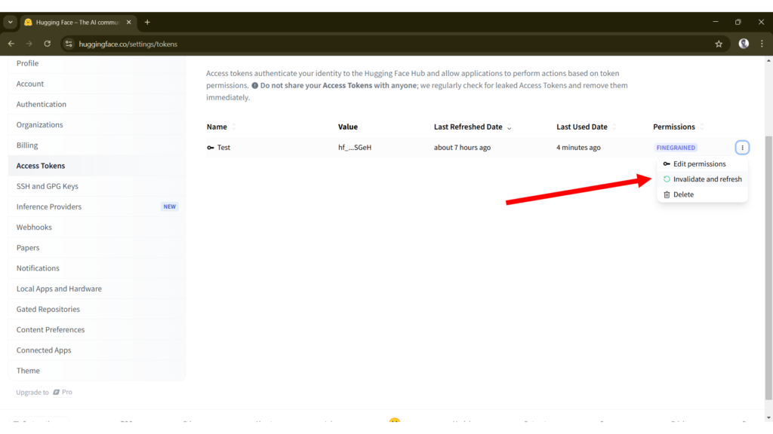The height and width of the screenshot is (434, 773).
Task: Open the Chrome three-dot menu
Action: tap(762, 44)
